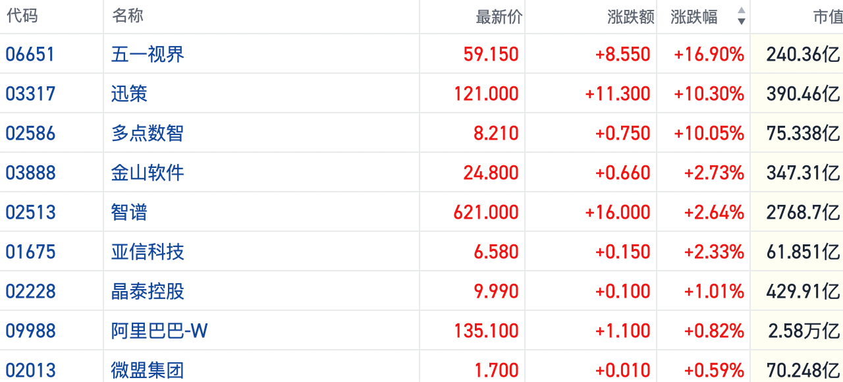Open the 智谱 stock name link
The height and width of the screenshot is (382, 843).
click(129, 212)
